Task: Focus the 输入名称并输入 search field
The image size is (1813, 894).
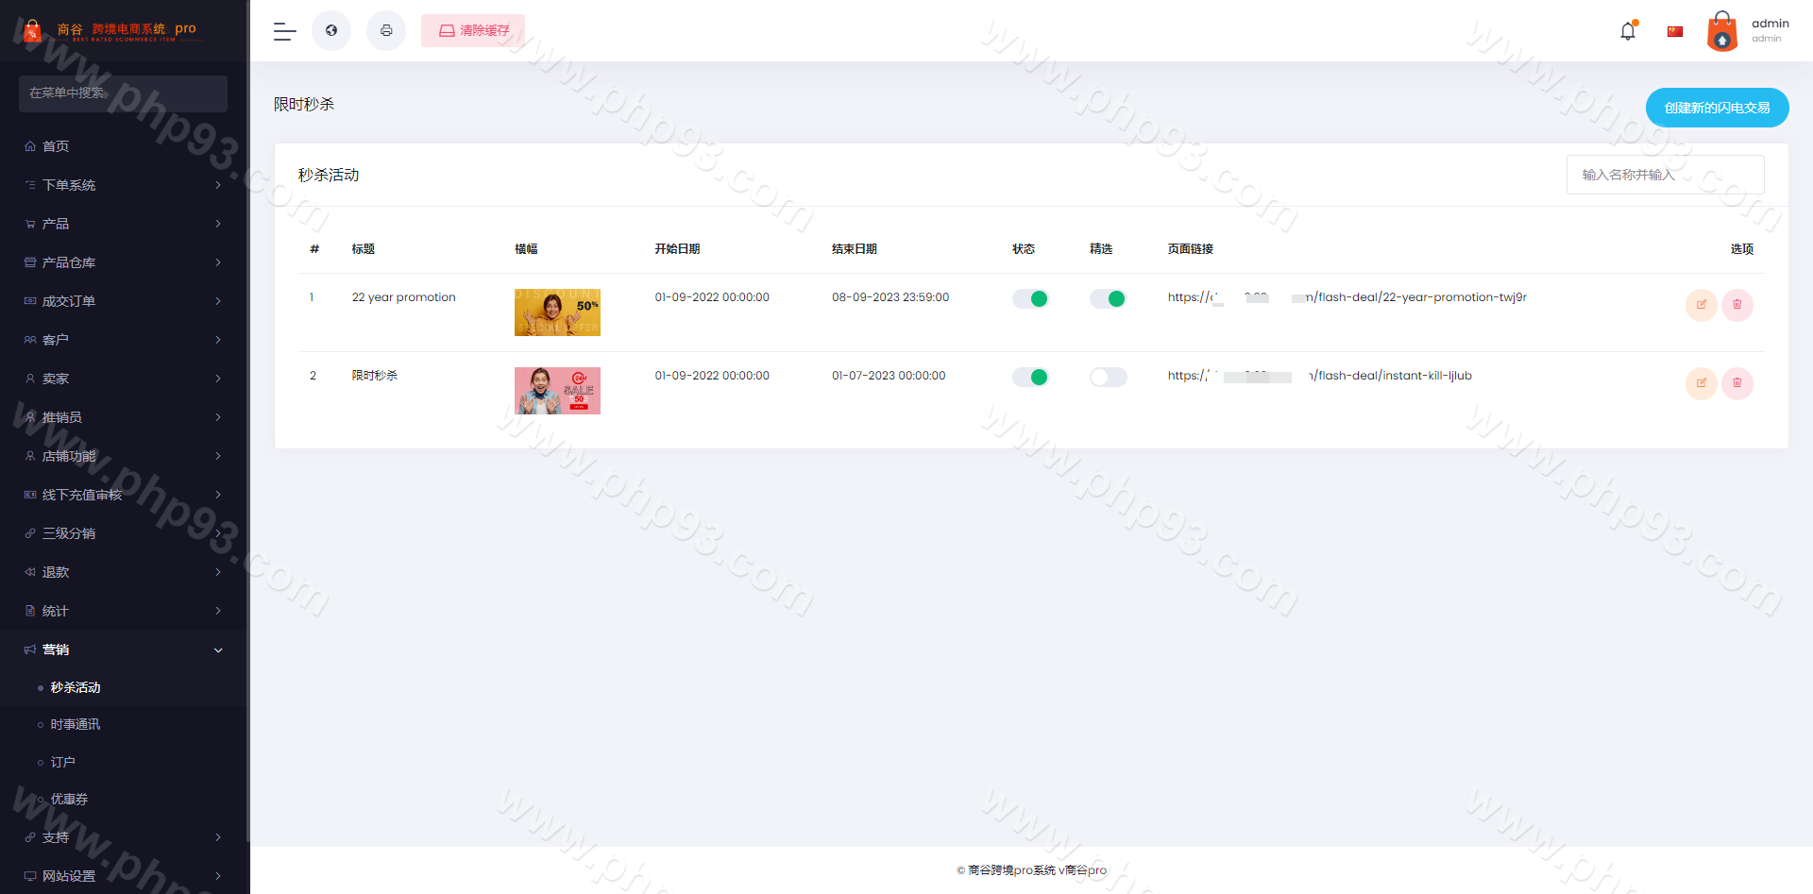Action: [x=1665, y=175]
